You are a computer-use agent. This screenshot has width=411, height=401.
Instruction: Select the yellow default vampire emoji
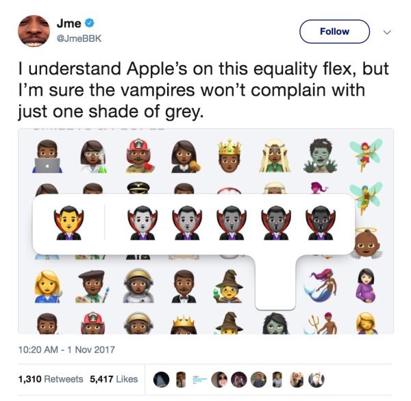(x=68, y=223)
